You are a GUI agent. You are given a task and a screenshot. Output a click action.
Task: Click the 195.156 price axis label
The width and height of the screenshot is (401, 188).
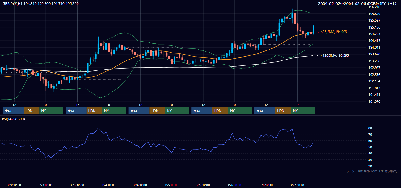[x=374, y=27]
